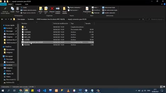Switch to large icons view in status bar

point(164,87)
